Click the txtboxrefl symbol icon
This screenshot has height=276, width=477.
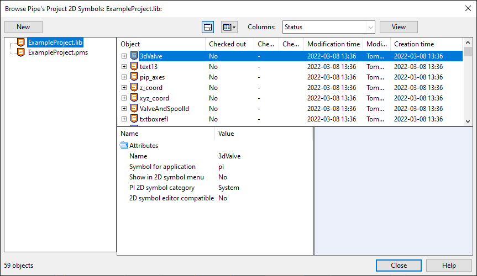tap(134, 119)
